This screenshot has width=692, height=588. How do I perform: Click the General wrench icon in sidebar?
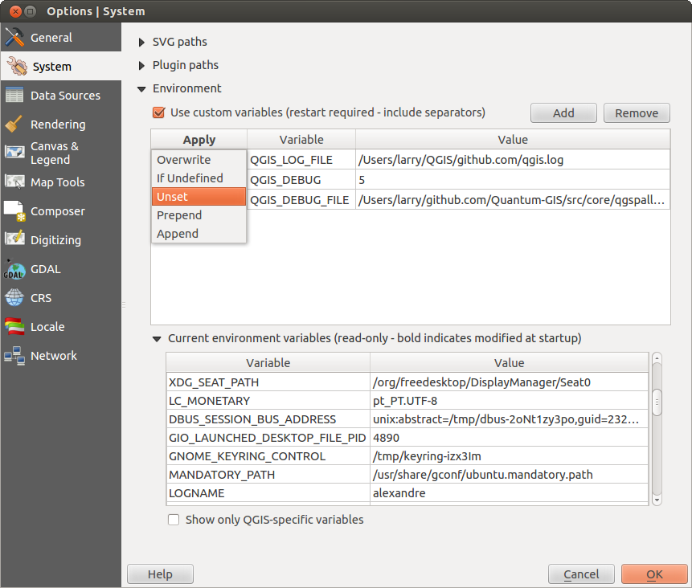point(14,38)
